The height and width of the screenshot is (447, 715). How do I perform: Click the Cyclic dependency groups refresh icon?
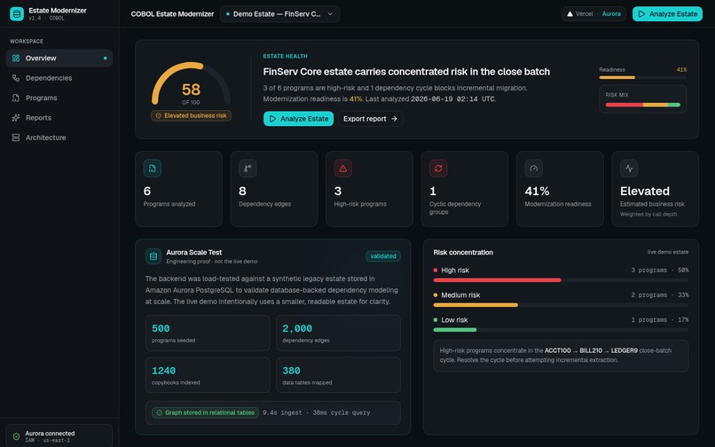[438, 169]
